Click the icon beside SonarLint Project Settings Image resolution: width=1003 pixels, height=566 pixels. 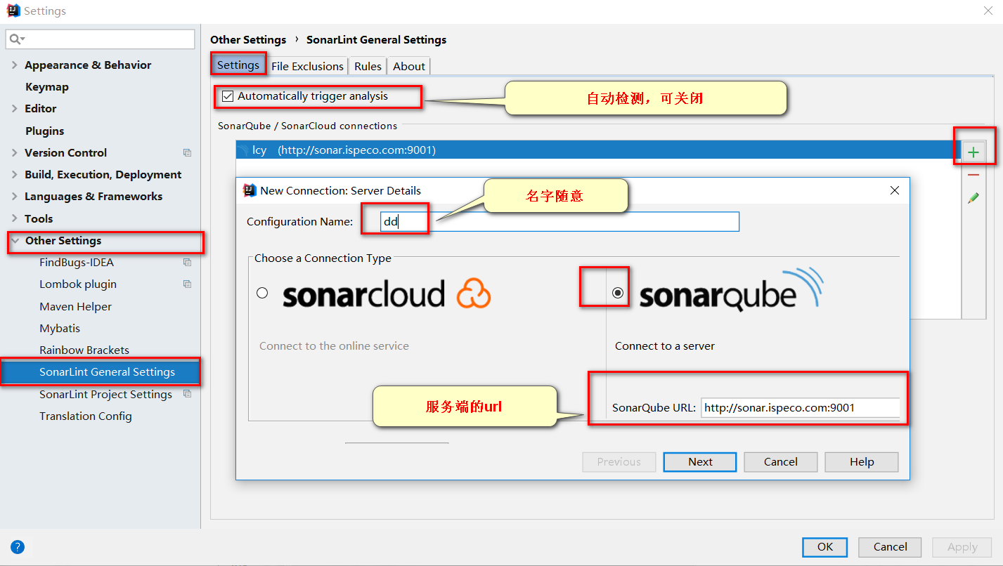pos(187,394)
